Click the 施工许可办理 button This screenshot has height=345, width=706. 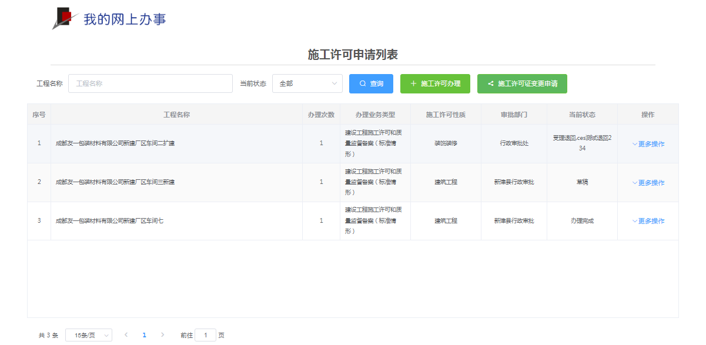(434, 83)
